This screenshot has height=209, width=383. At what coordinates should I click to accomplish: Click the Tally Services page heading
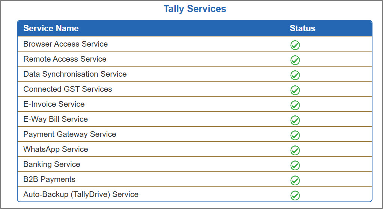click(195, 9)
